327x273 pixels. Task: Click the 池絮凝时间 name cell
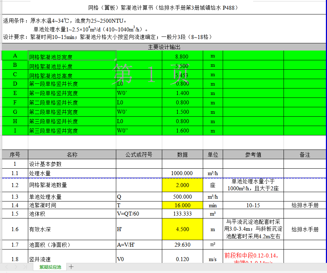[72, 205]
